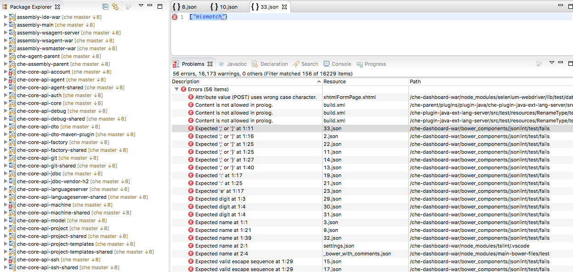Click the assembly-wsagent-server project icon
The height and width of the screenshot is (272, 573).
tap(12, 33)
